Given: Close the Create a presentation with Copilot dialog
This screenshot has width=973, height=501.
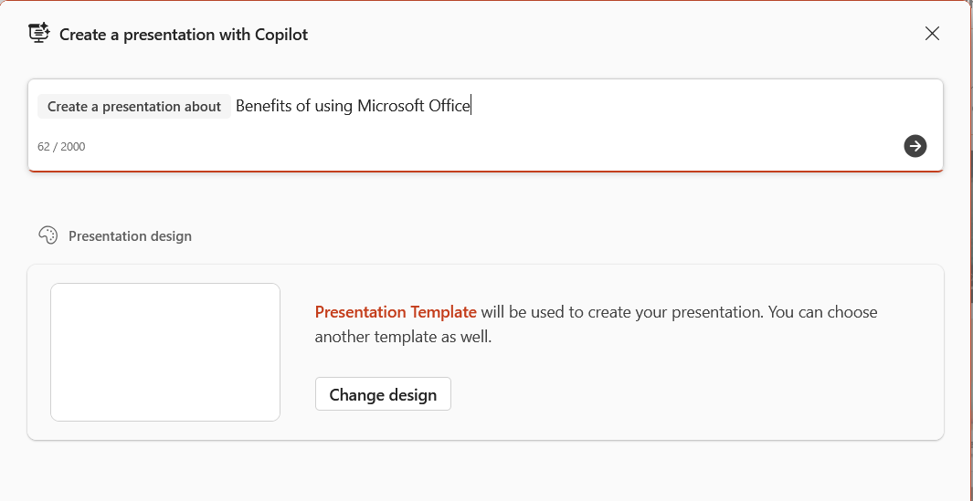Looking at the screenshot, I should click(932, 34).
